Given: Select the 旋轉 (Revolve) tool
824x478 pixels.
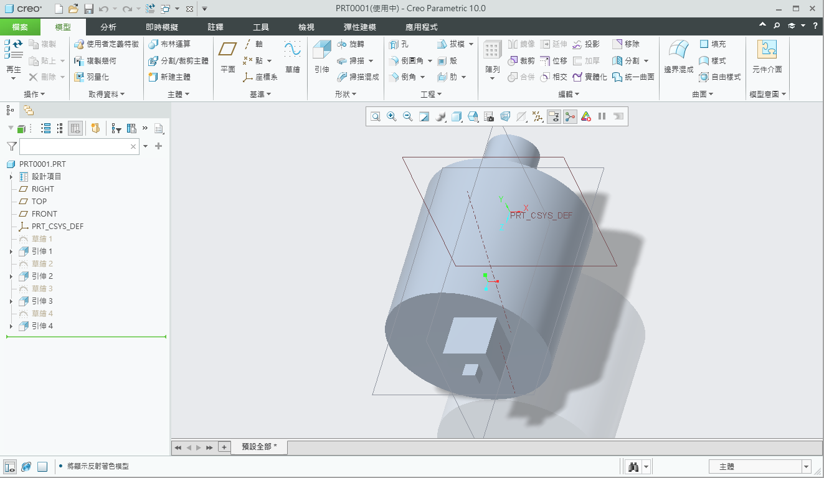Looking at the screenshot, I should [x=351, y=44].
